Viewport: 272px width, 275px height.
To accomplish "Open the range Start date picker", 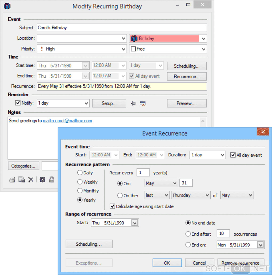I will tap(135, 223).
